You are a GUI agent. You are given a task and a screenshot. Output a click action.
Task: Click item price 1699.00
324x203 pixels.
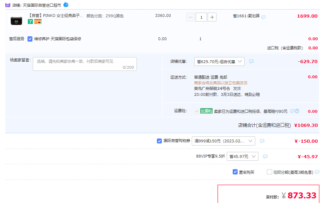point(307,16)
